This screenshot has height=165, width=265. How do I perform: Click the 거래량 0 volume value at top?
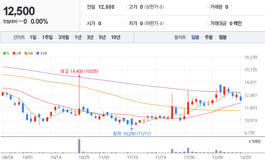[x=219, y=7]
